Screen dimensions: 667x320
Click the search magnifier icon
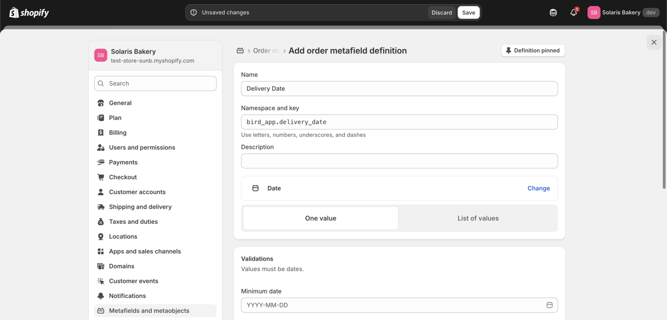pos(101,83)
